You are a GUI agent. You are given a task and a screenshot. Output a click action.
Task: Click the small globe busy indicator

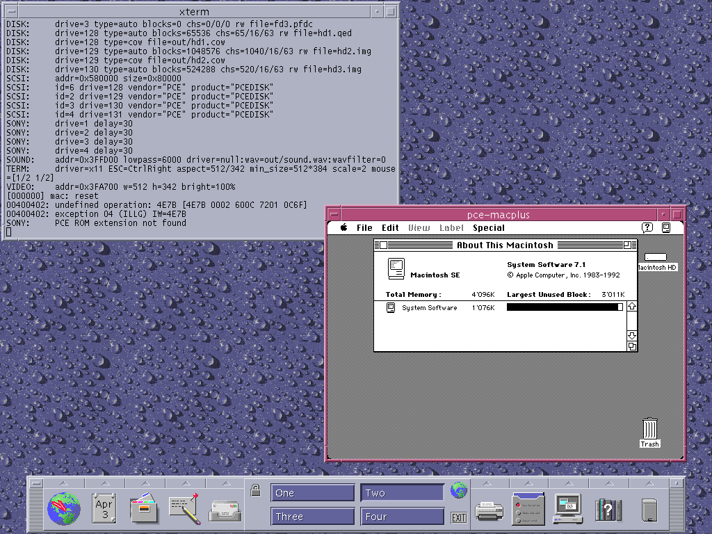[459, 490]
